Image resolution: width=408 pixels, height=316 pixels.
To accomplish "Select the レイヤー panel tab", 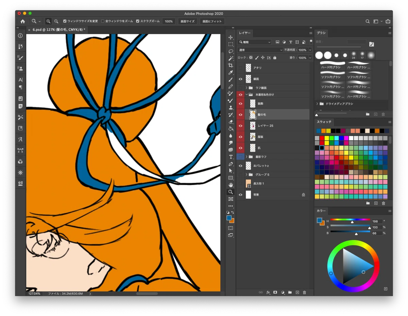I will (245, 33).
